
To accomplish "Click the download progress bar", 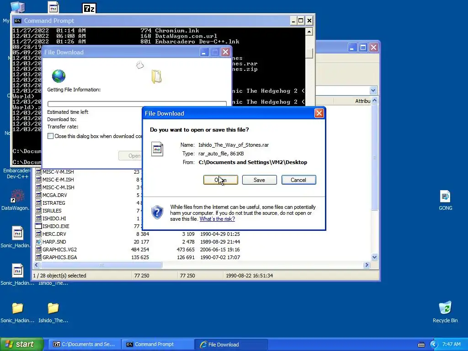I will tap(137, 104).
